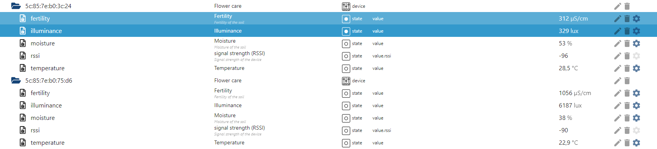Edit the -96 rssi object
Viewport: 657px width, 149px height.
click(x=617, y=56)
